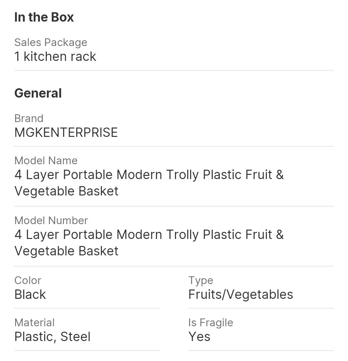Click the "General" section heading

(38, 93)
